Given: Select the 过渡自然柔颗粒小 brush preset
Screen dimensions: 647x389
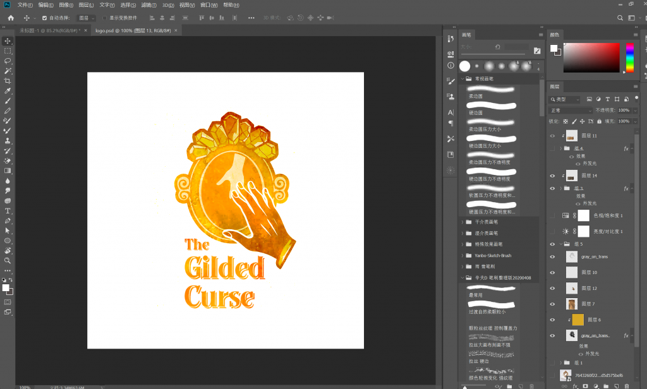Looking at the screenshot, I should 491,308.
